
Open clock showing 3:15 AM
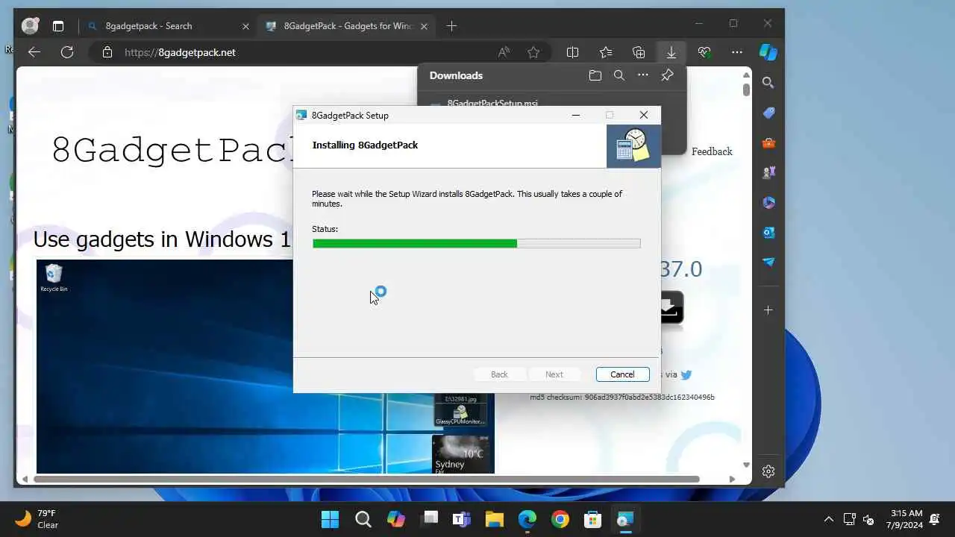point(904,519)
